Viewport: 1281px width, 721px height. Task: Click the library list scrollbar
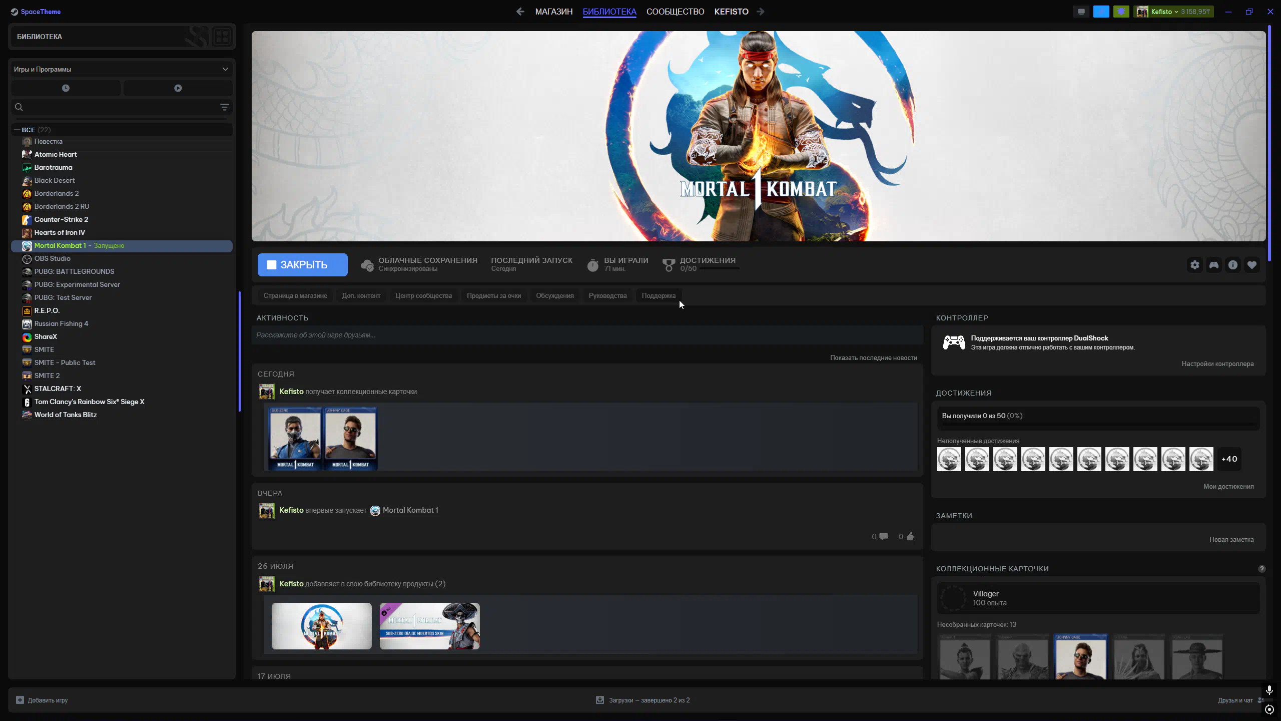click(x=240, y=351)
